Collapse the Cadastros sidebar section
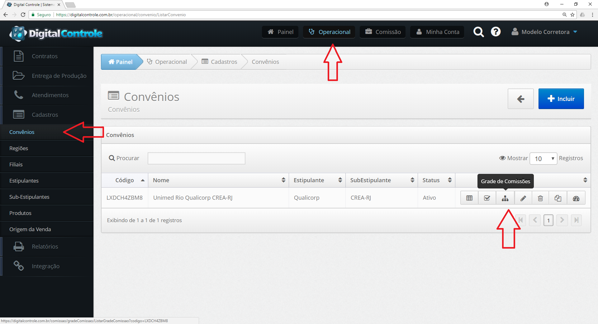The width and height of the screenshot is (598, 324). tap(47, 115)
